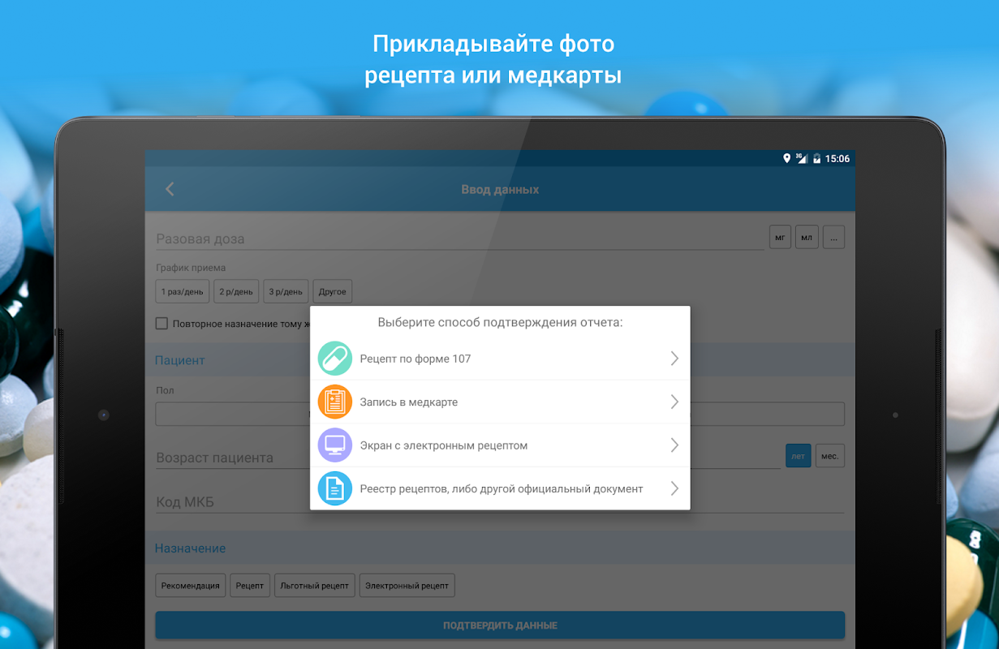Select Рецепт по форме 107 option
Image resolution: width=999 pixels, height=649 pixels.
[x=500, y=358]
